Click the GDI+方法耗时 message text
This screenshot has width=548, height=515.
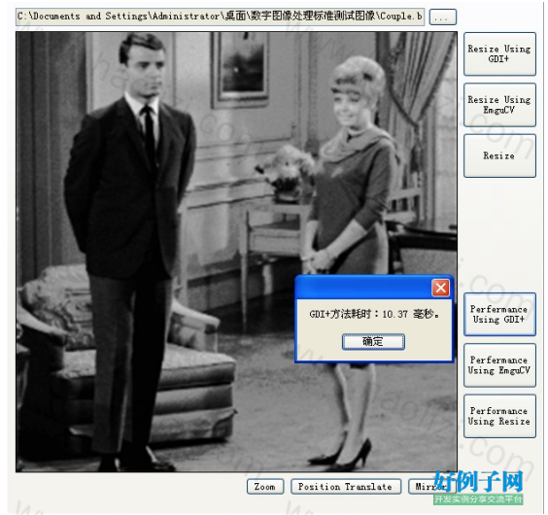click(x=374, y=314)
